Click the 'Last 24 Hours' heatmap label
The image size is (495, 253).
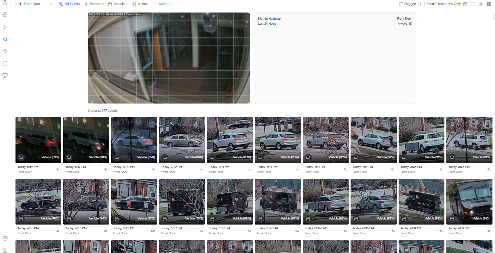(267, 24)
